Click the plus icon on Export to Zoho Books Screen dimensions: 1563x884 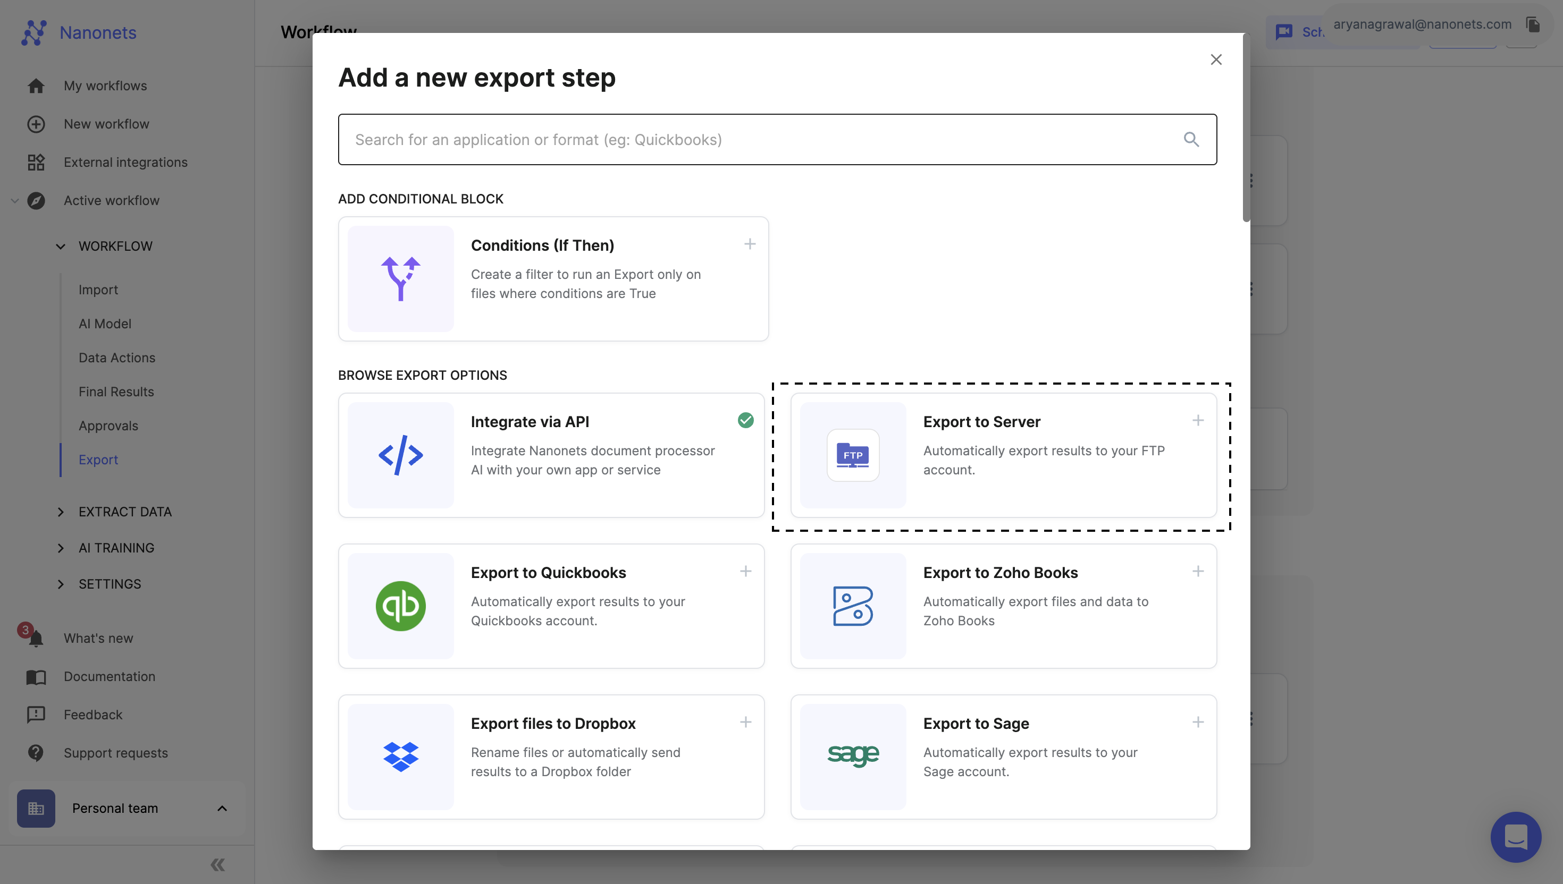pyautogui.click(x=1198, y=571)
